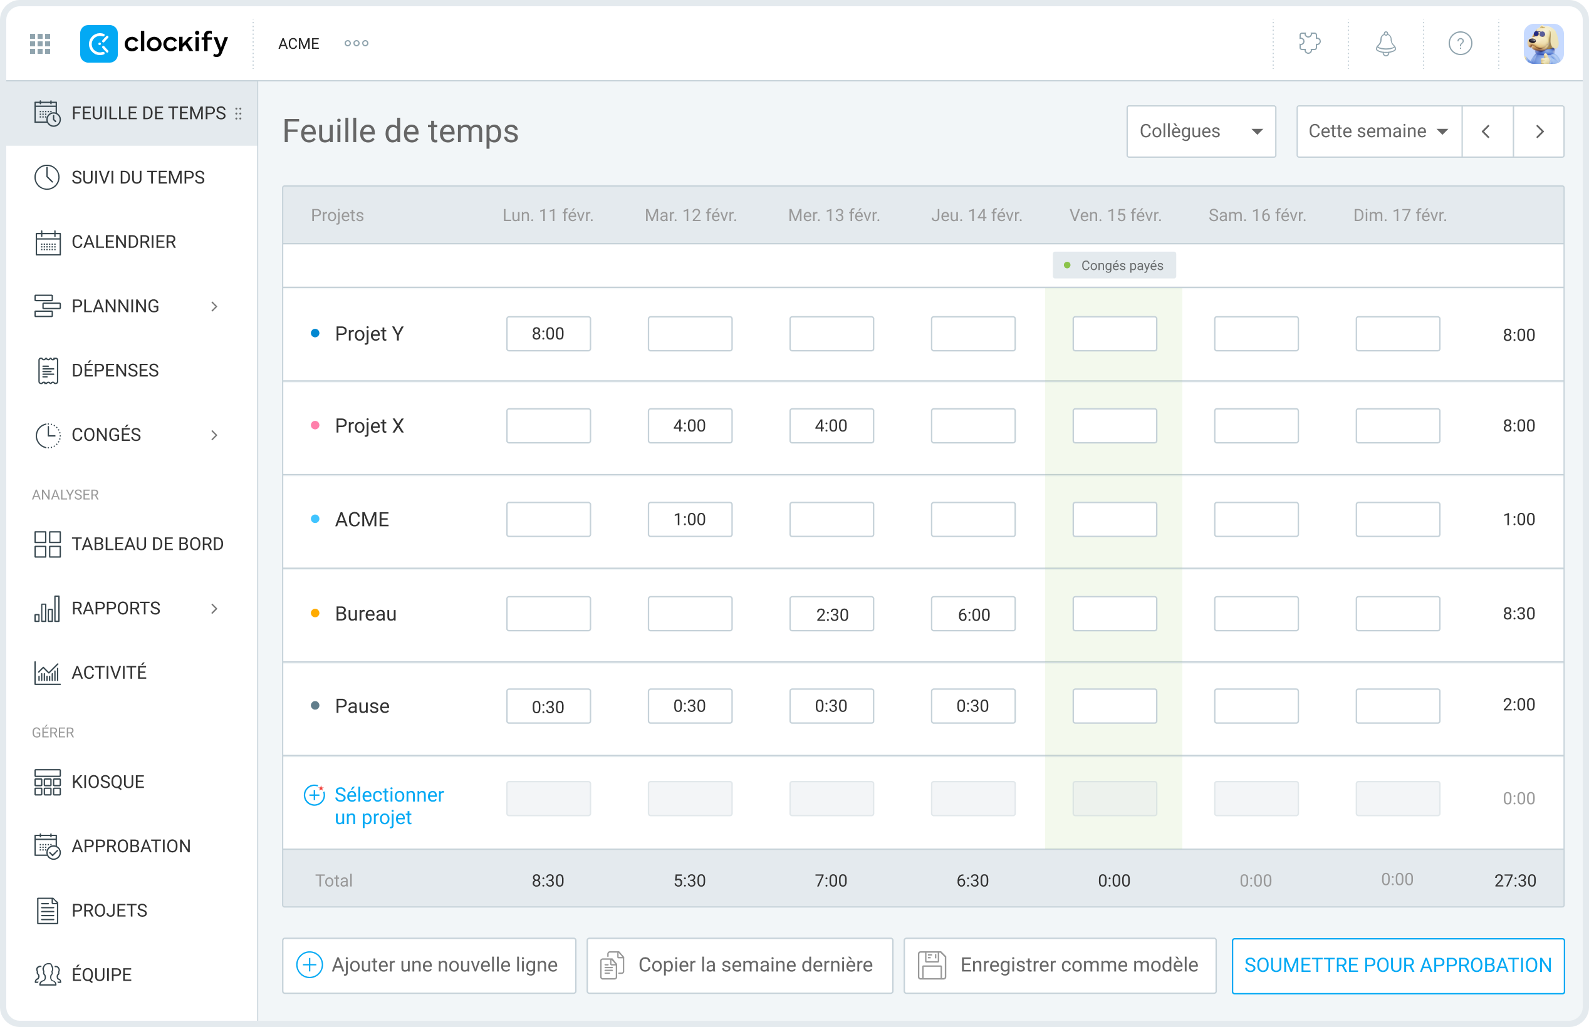The image size is (1589, 1027).
Task: Click Copier la semaine dernière
Action: [739, 965]
